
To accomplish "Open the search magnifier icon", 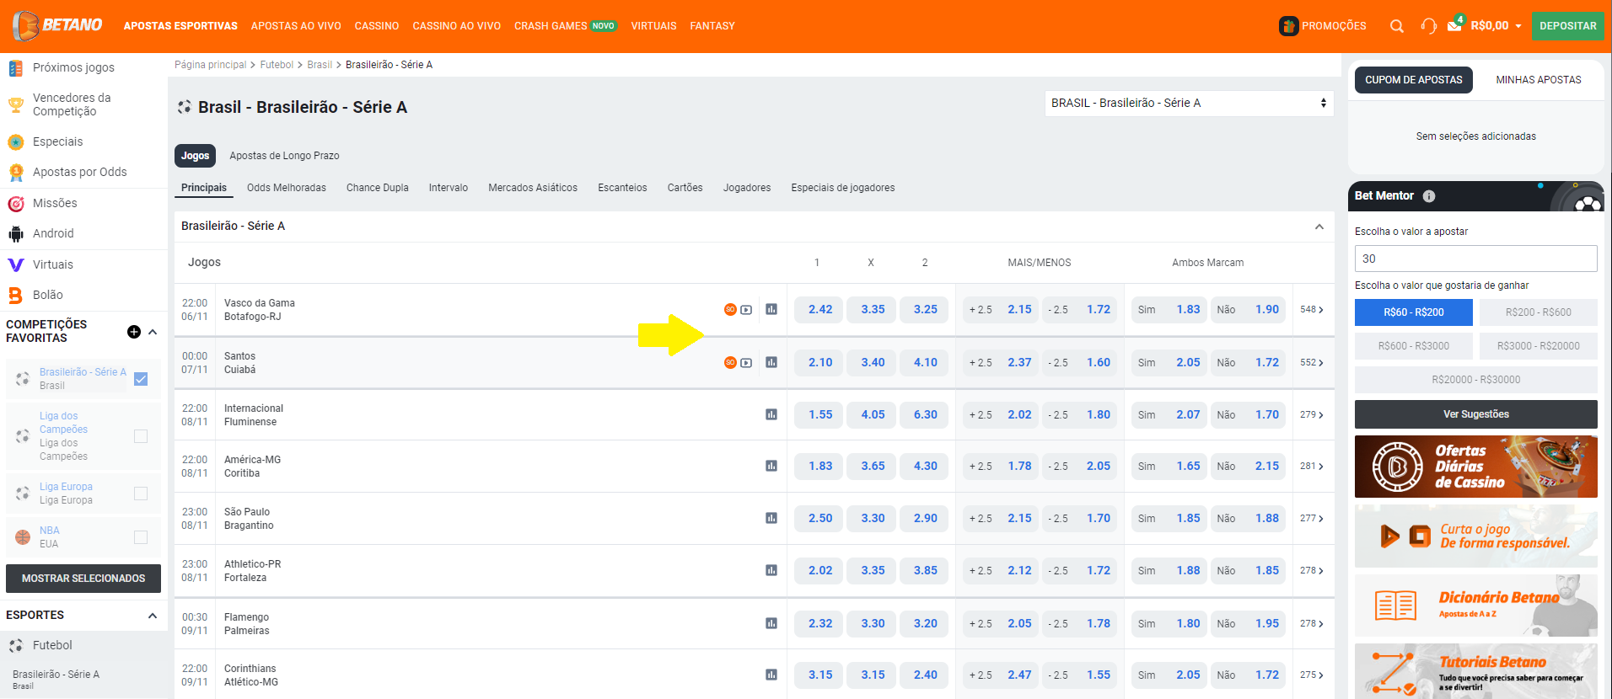I will (1397, 26).
